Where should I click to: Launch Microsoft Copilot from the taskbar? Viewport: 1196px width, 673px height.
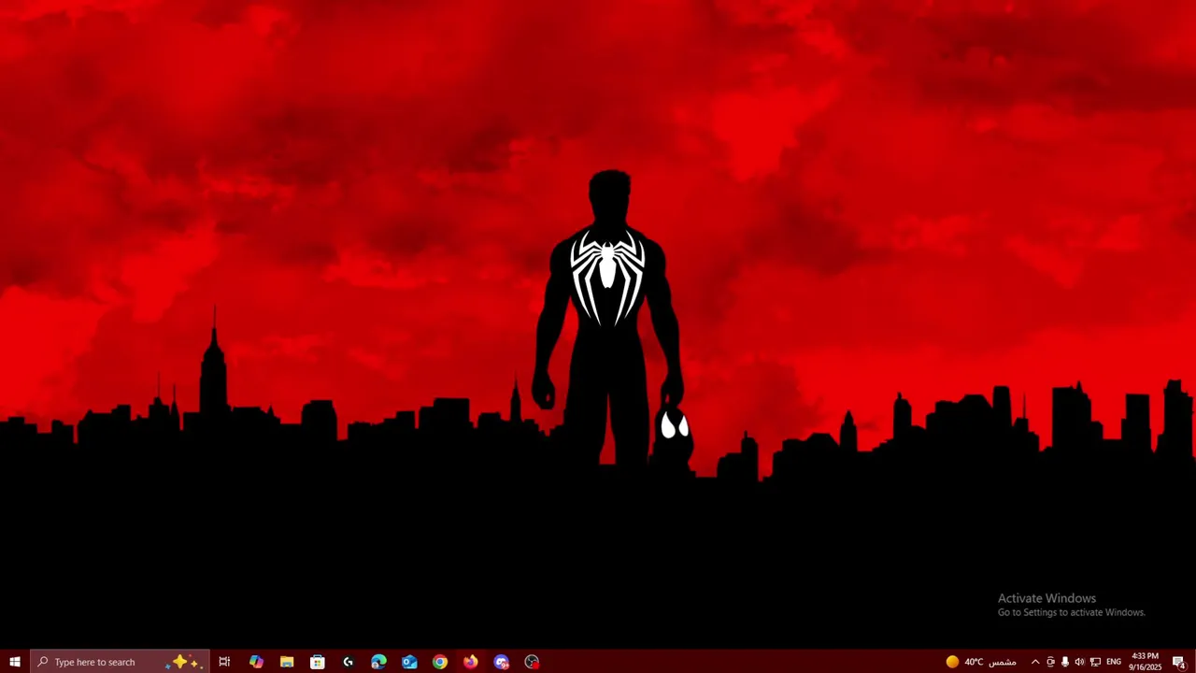point(256,662)
